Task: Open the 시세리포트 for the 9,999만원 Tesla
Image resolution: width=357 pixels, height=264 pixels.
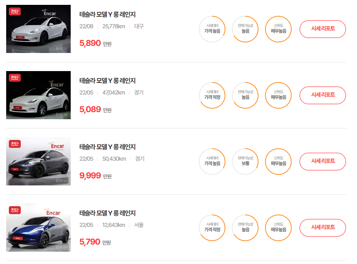Action: click(x=323, y=162)
